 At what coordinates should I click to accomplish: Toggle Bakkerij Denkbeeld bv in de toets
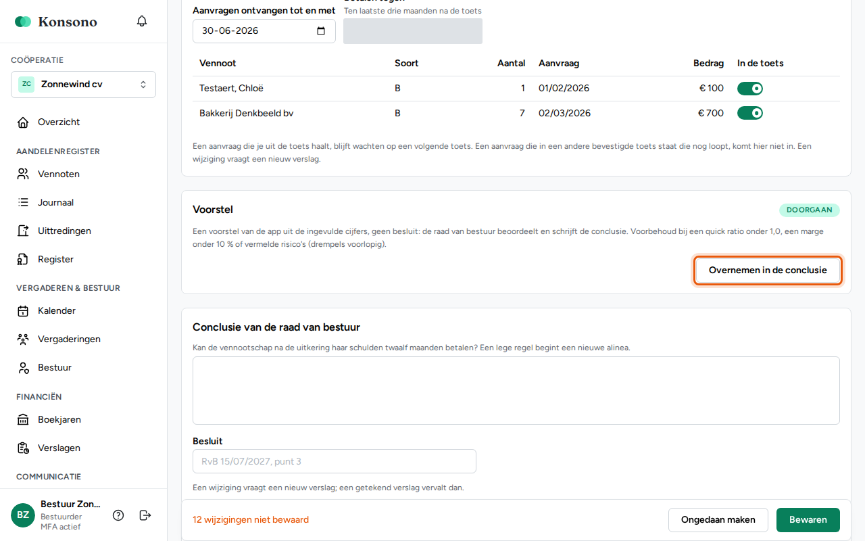750,113
